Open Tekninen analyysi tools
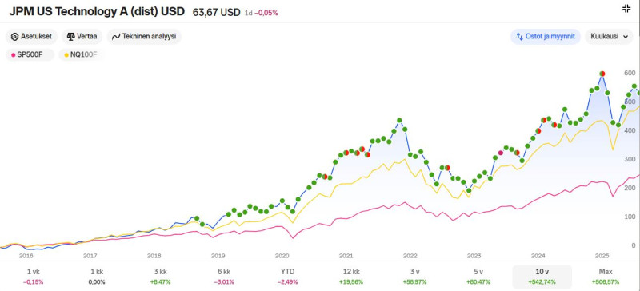The height and width of the screenshot is (291, 640). pos(144,36)
